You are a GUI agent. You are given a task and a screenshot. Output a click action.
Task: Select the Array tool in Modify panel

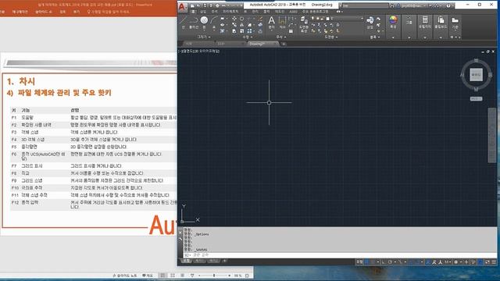[x=249, y=31]
